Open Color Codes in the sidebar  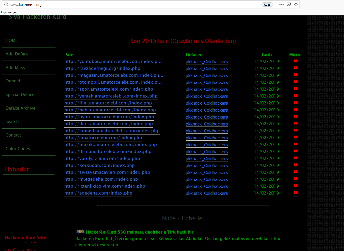point(18,149)
